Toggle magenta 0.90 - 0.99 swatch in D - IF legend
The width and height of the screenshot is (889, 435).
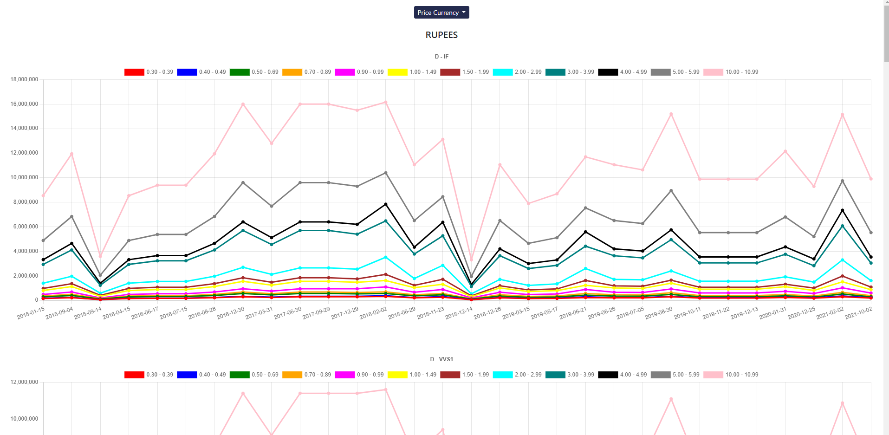coord(345,72)
